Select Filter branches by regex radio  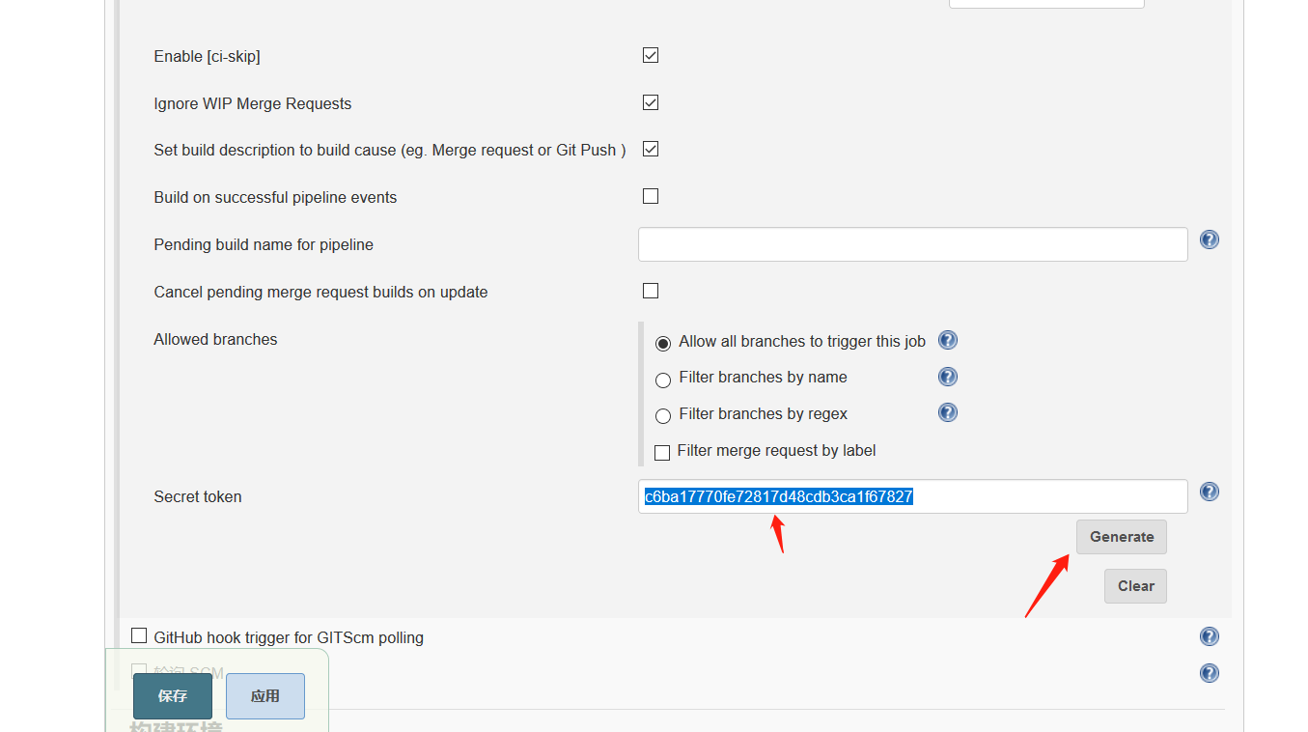pos(663,416)
